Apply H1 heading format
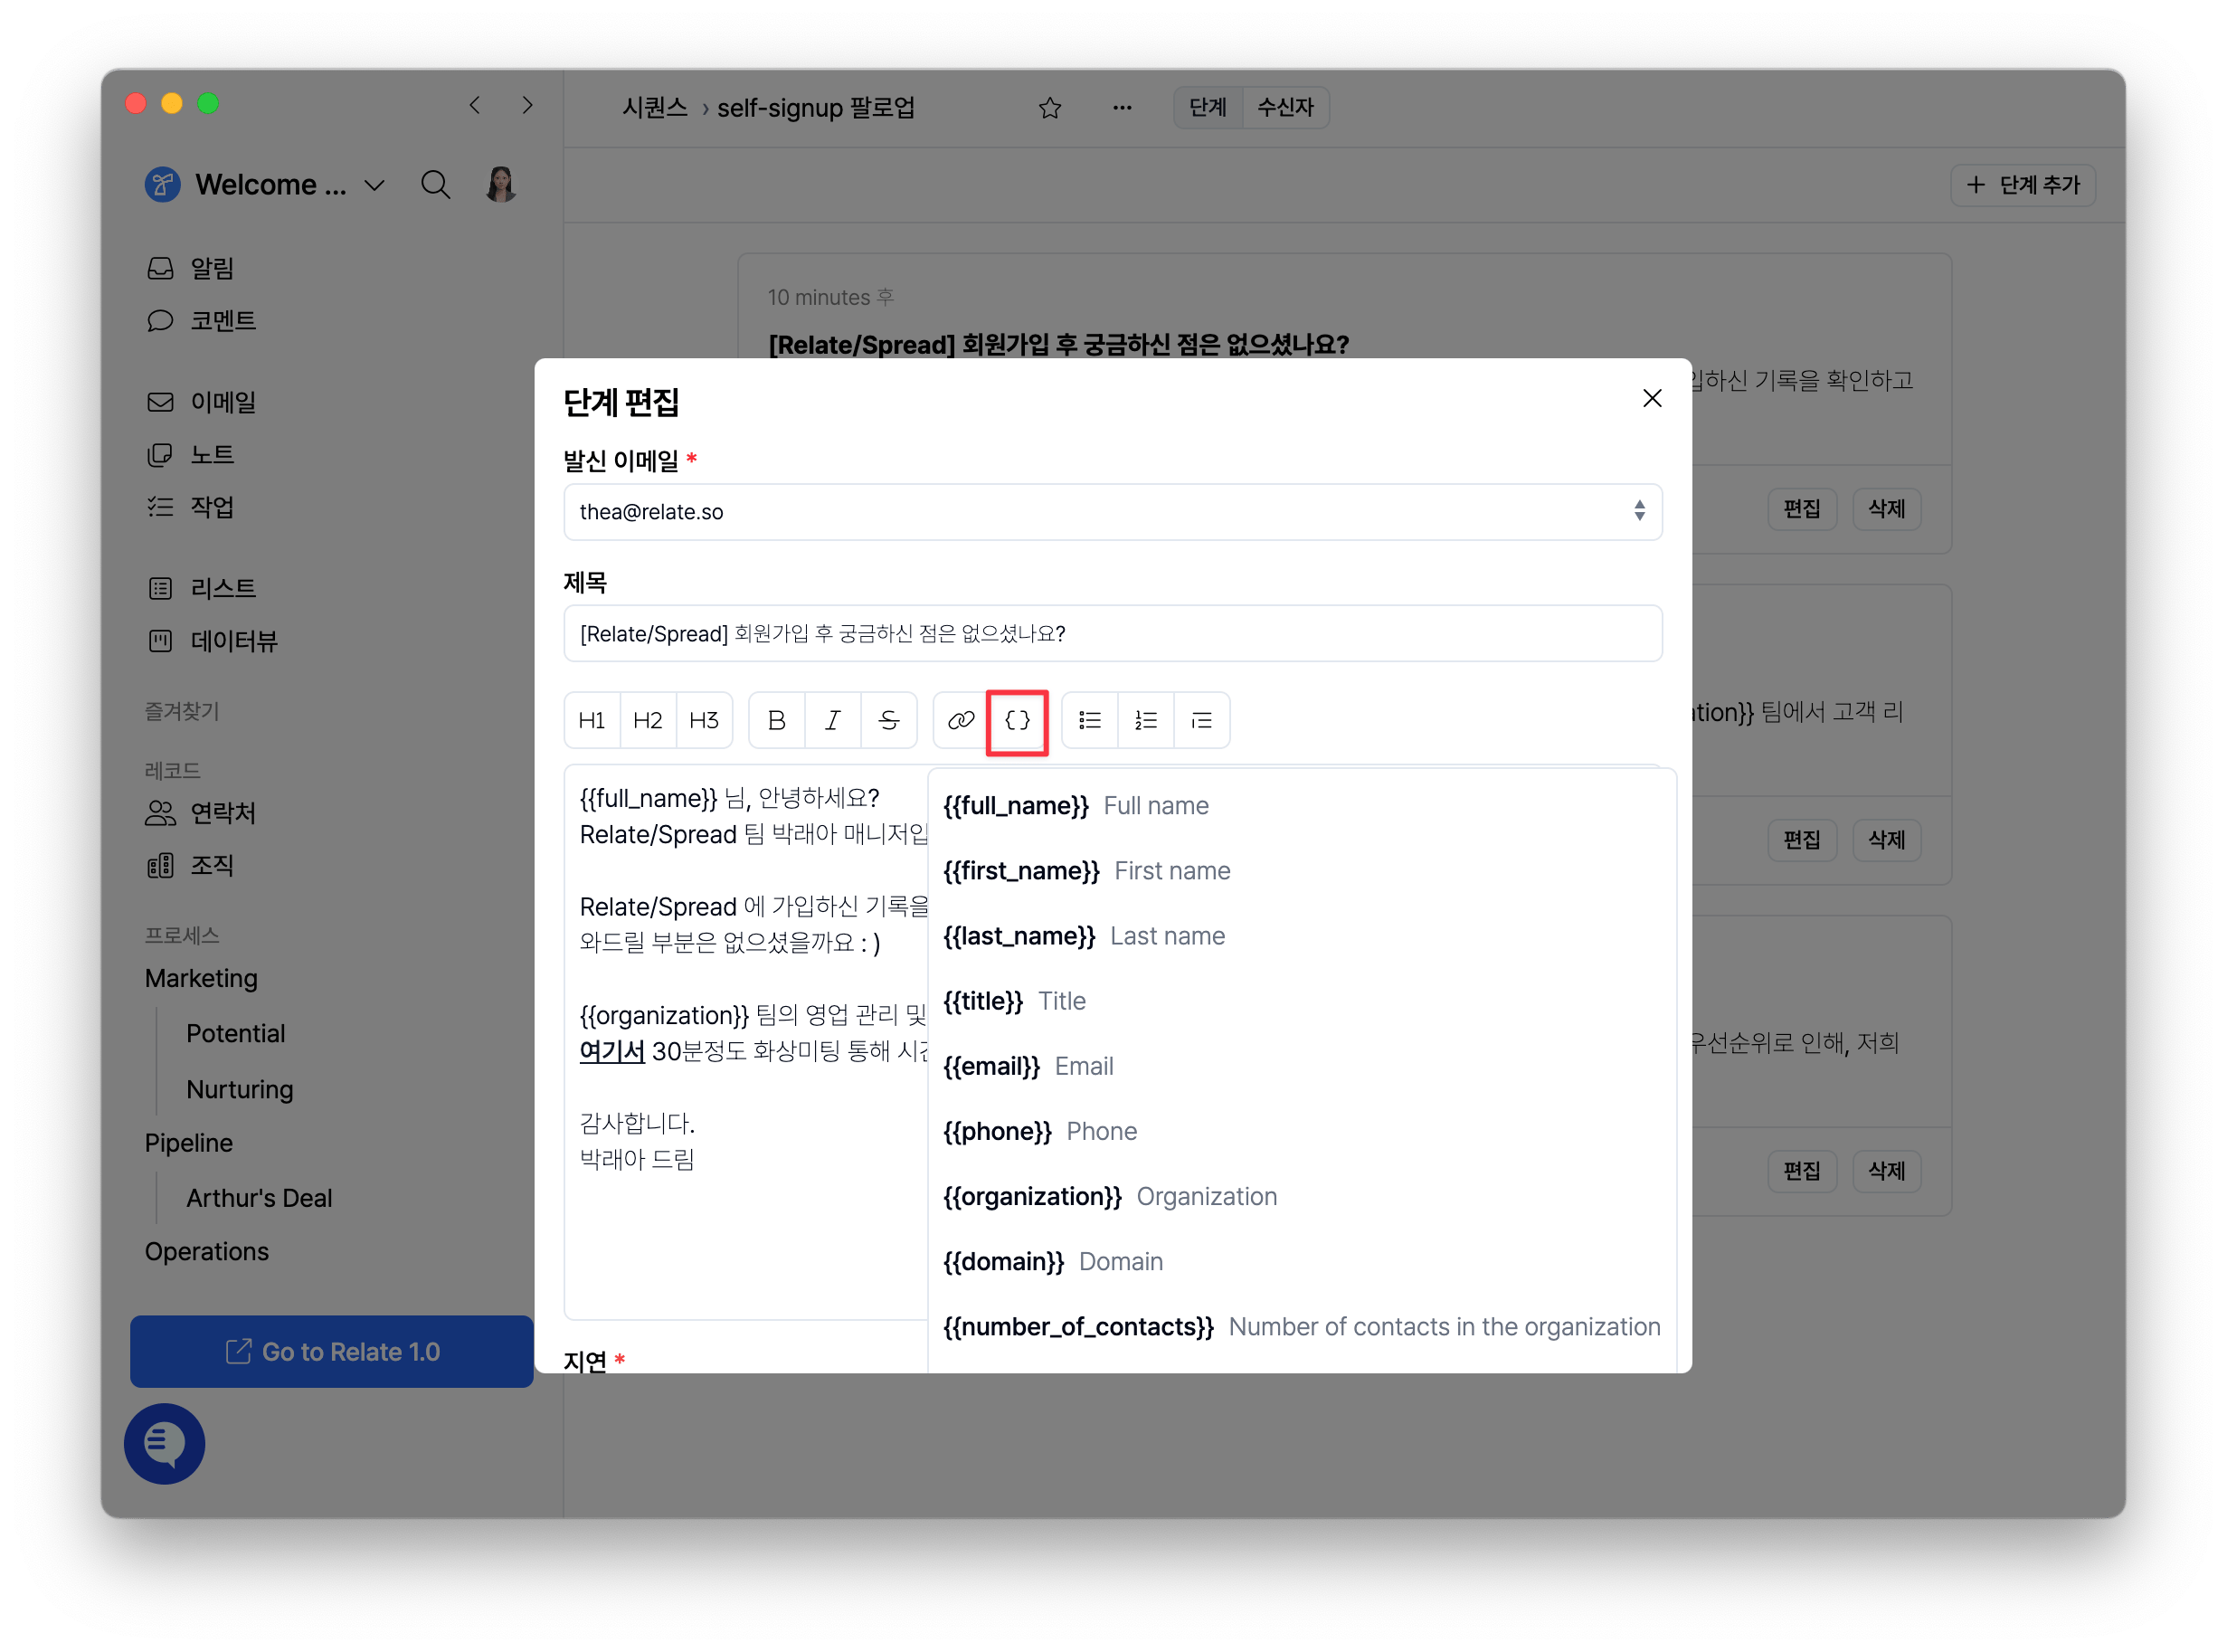The image size is (2227, 1652). click(592, 720)
